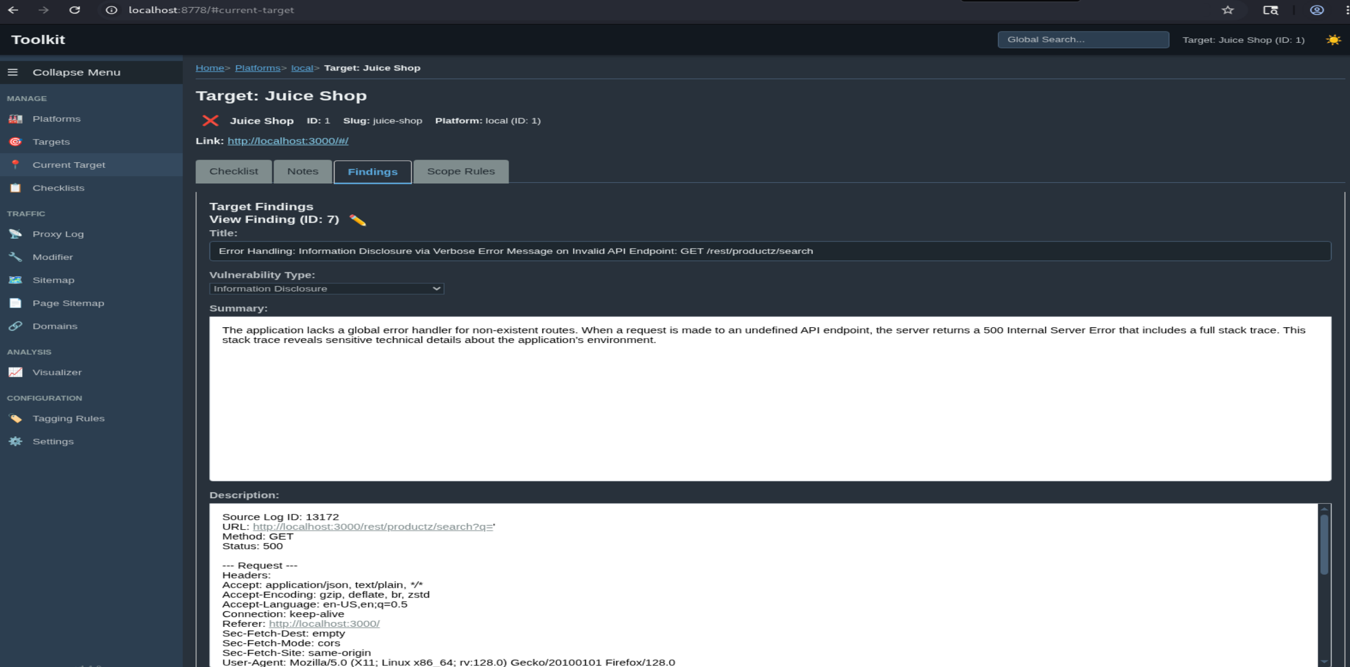Switch to the Scope Rules tab
The image size is (1350, 667).
click(x=460, y=171)
